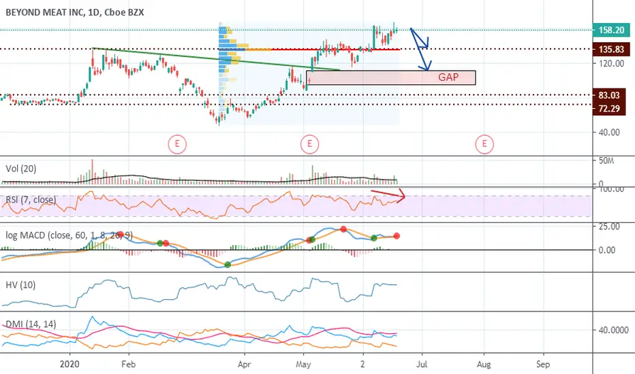The height and width of the screenshot is (374, 635).
Task: Select the green descending trend line
Action: tap(216, 59)
